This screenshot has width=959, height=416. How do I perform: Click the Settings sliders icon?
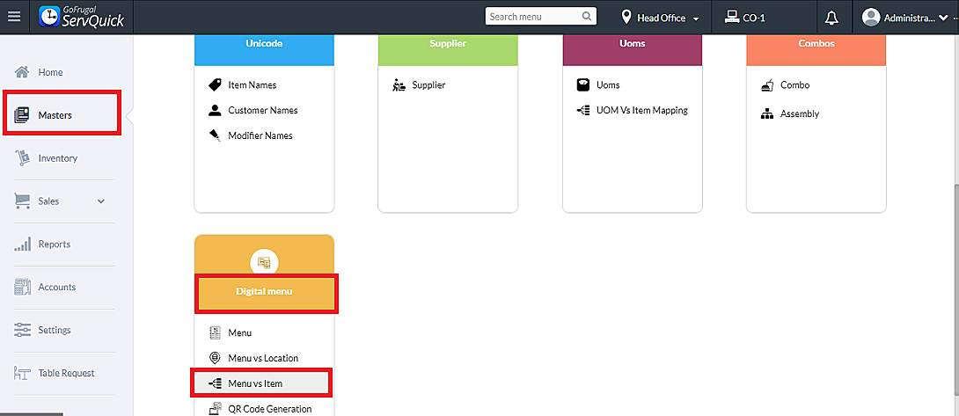click(x=22, y=331)
